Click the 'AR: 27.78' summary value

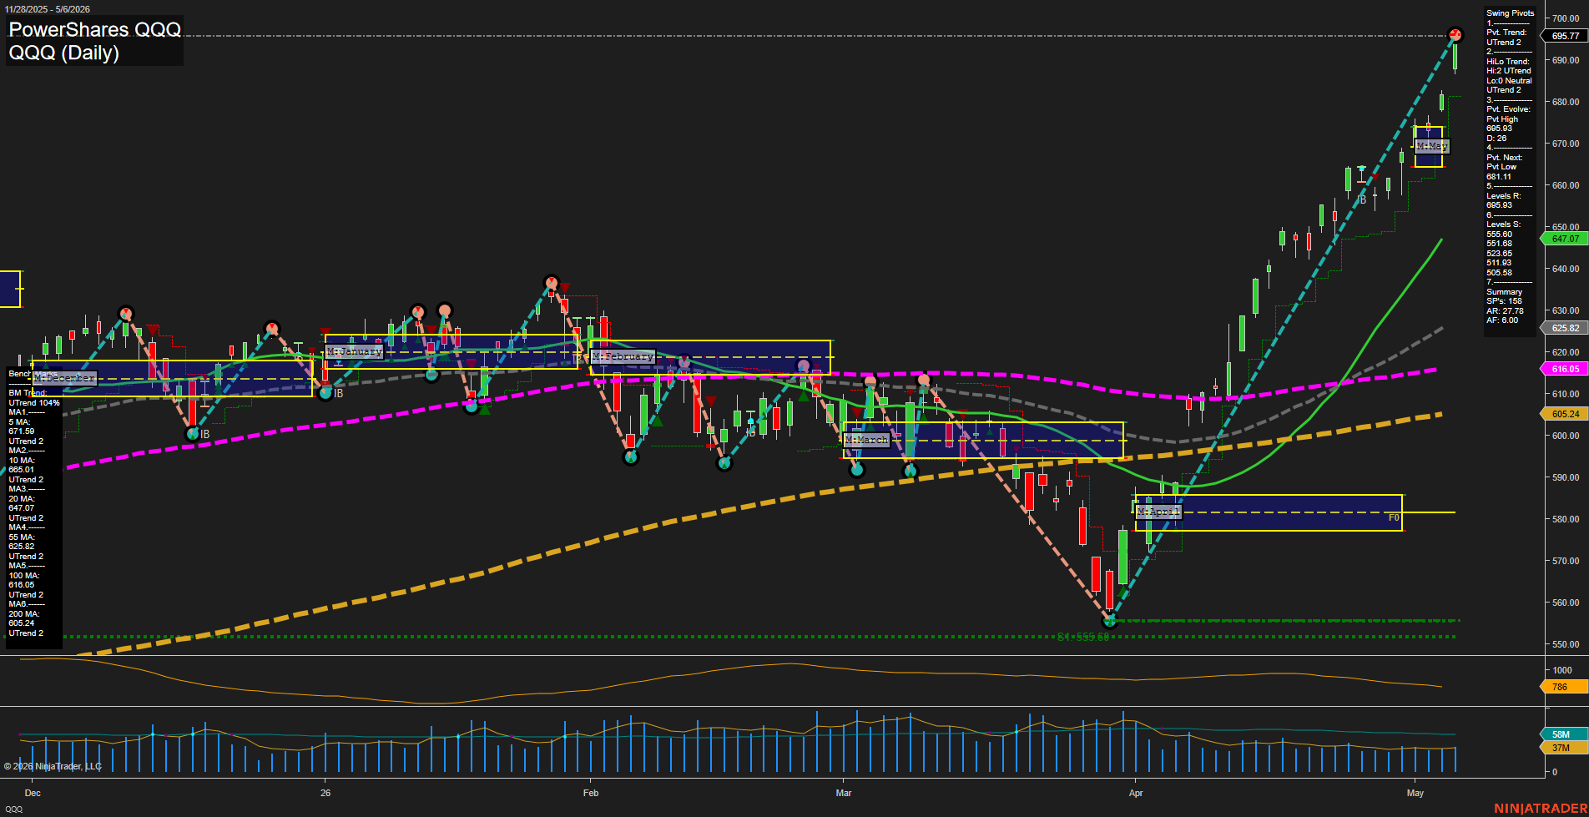[x=1505, y=311]
